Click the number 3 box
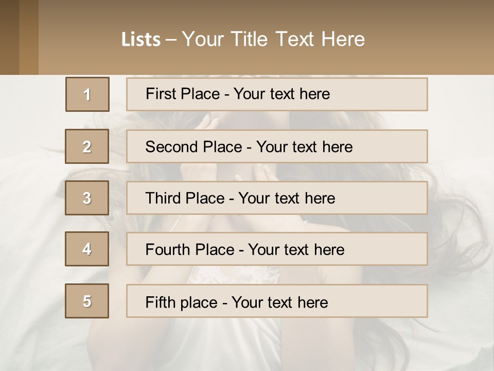Screen dimensions: 494x371 click(87, 198)
